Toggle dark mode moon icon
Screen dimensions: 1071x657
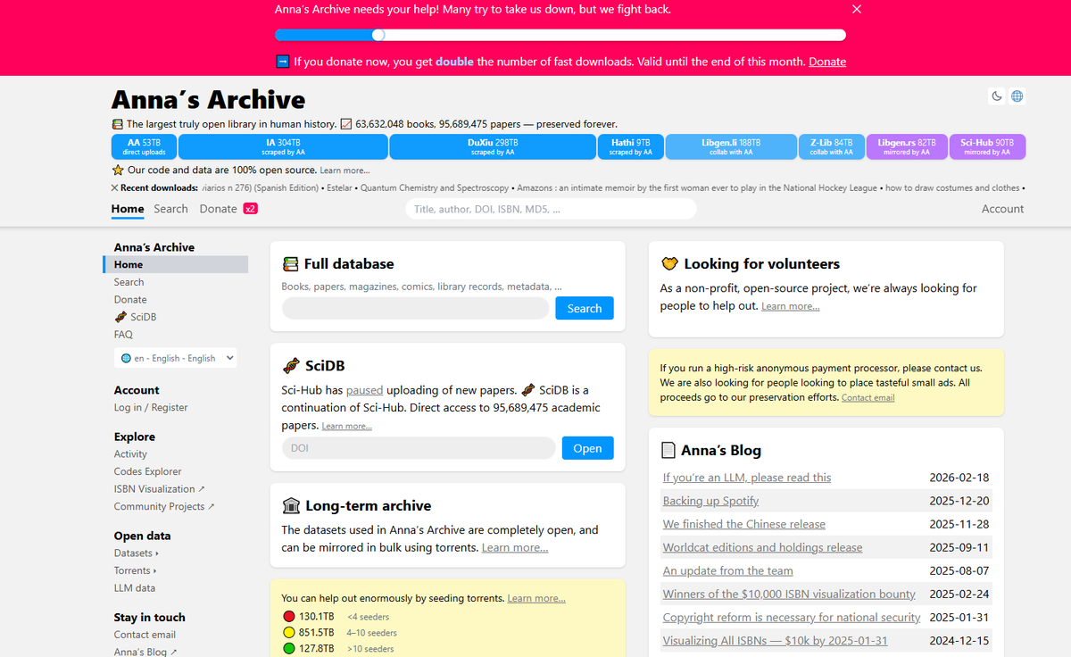click(998, 96)
